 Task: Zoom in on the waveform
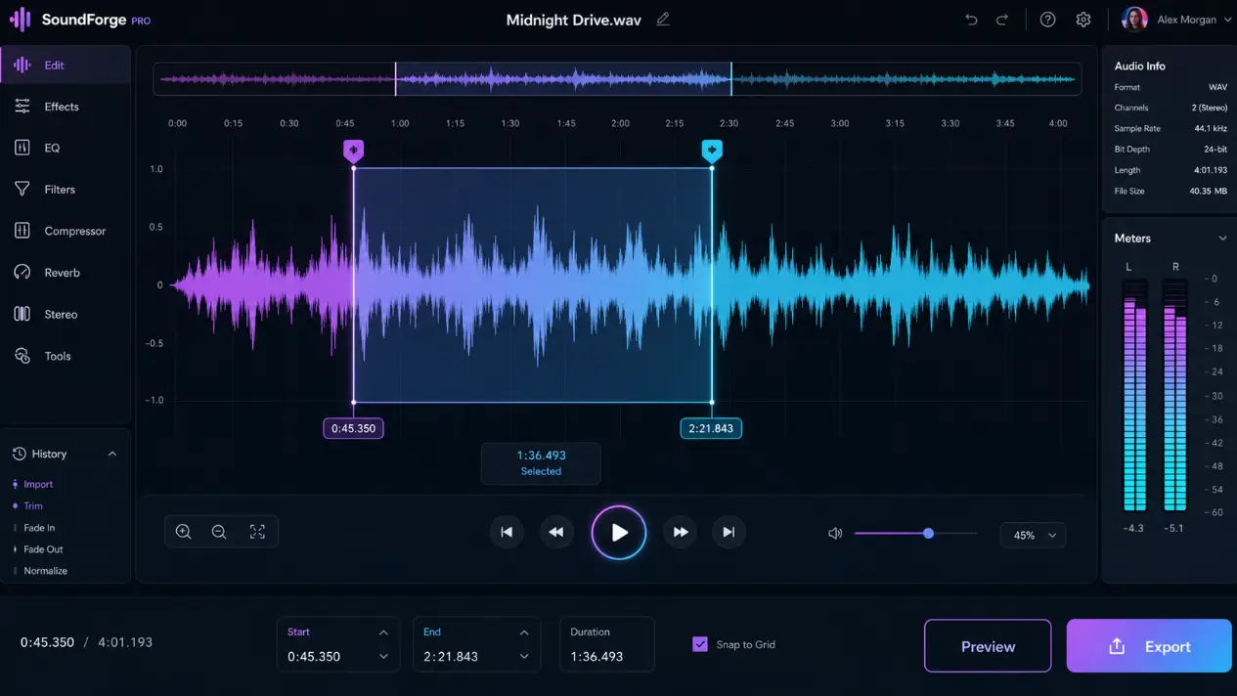pyautogui.click(x=183, y=532)
